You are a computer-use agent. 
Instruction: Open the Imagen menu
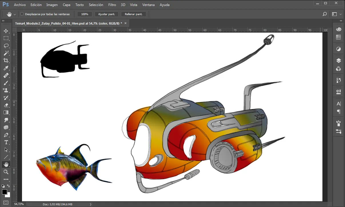pos(52,5)
